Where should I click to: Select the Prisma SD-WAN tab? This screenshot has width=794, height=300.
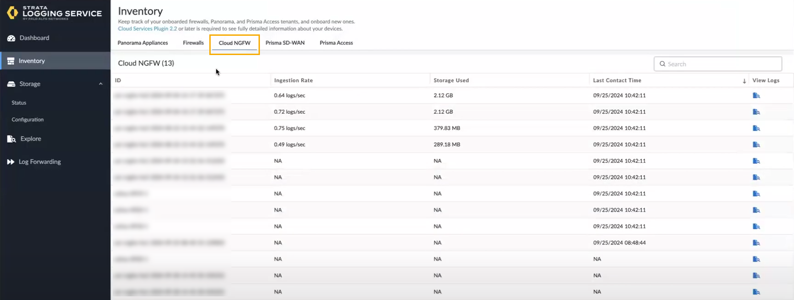click(285, 43)
